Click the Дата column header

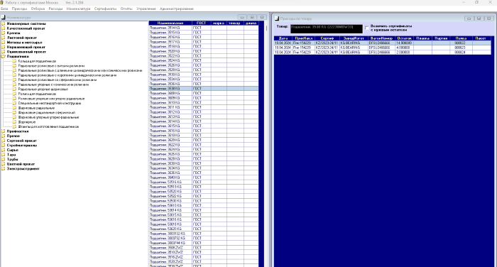coord(283,38)
